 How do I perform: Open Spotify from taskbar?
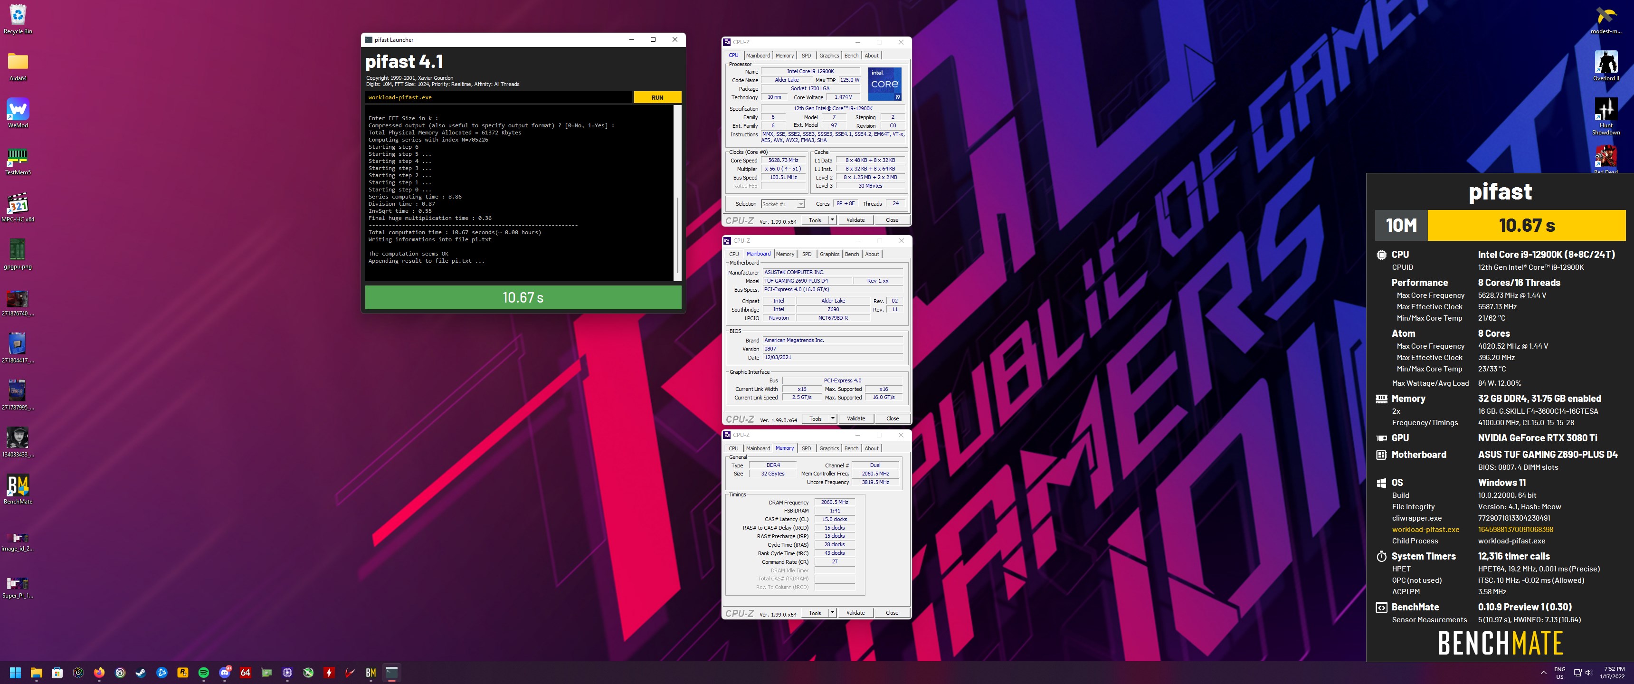pyautogui.click(x=204, y=673)
